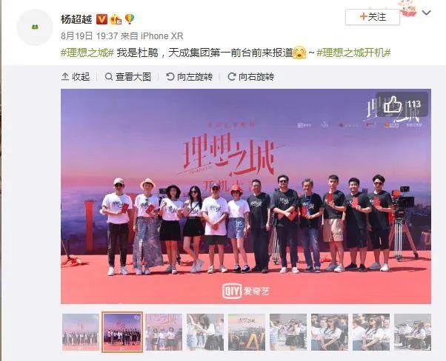Viewport: 446px width, 361px height.
Task: Click the main group photo image
Action: coord(246,196)
